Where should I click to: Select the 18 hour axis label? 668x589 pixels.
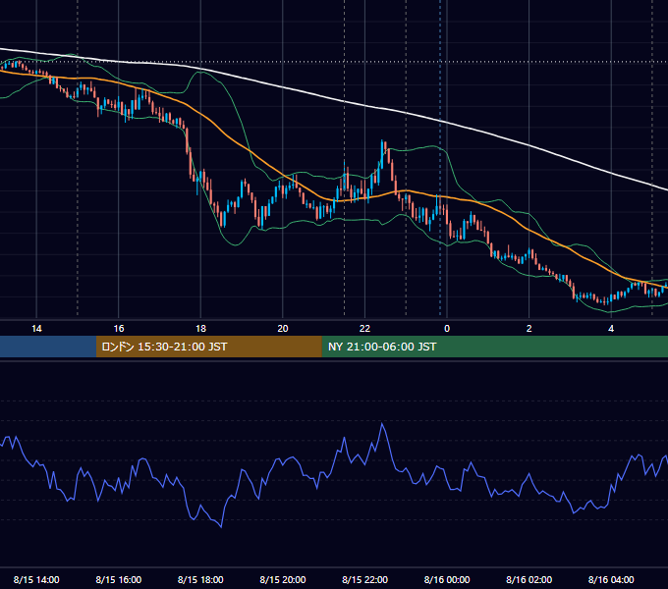(200, 329)
